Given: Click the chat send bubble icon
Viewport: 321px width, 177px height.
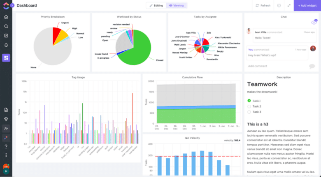Looking at the screenshot, I should [x=312, y=66].
